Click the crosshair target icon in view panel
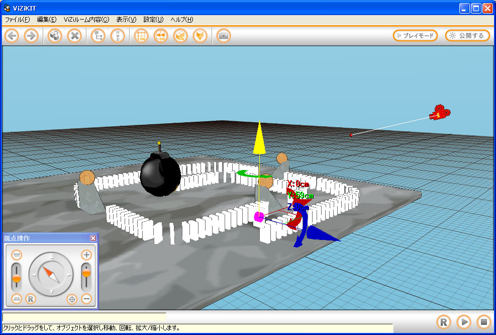 pos(72,299)
